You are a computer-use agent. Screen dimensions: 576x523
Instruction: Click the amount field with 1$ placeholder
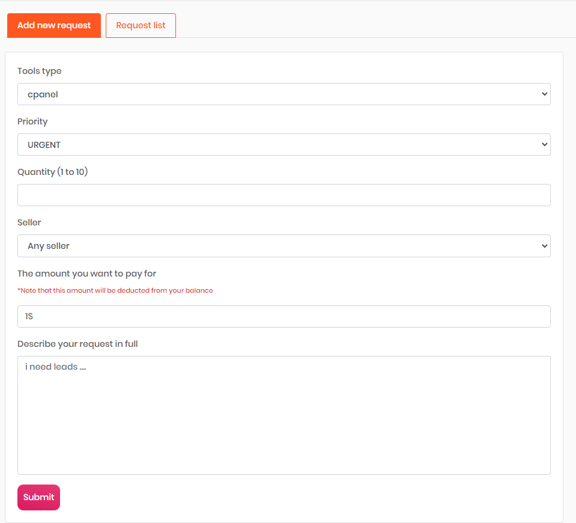click(x=283, y=317)
